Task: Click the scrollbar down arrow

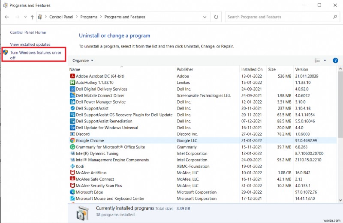Action: point(340,200)
